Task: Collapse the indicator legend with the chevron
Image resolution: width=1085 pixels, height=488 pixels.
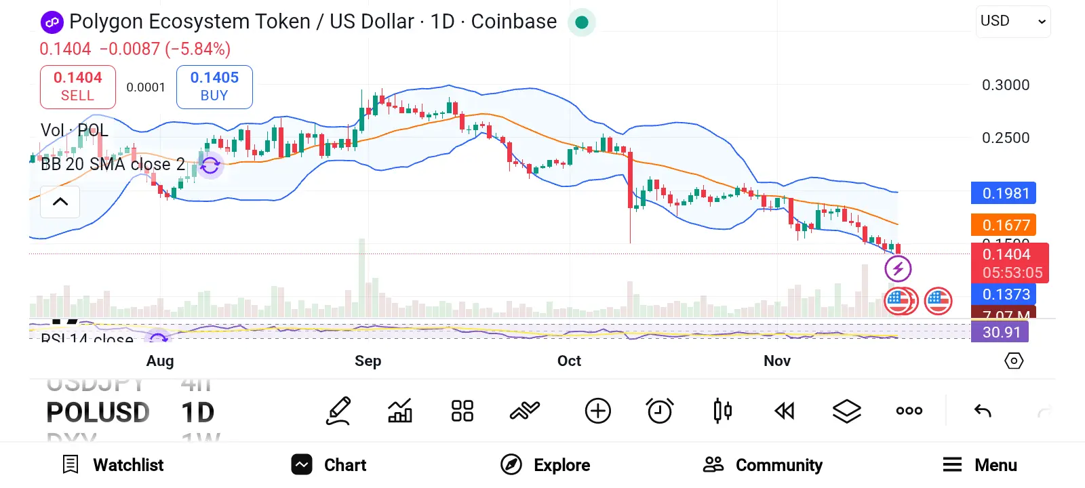Action: (x=60, y=202)
